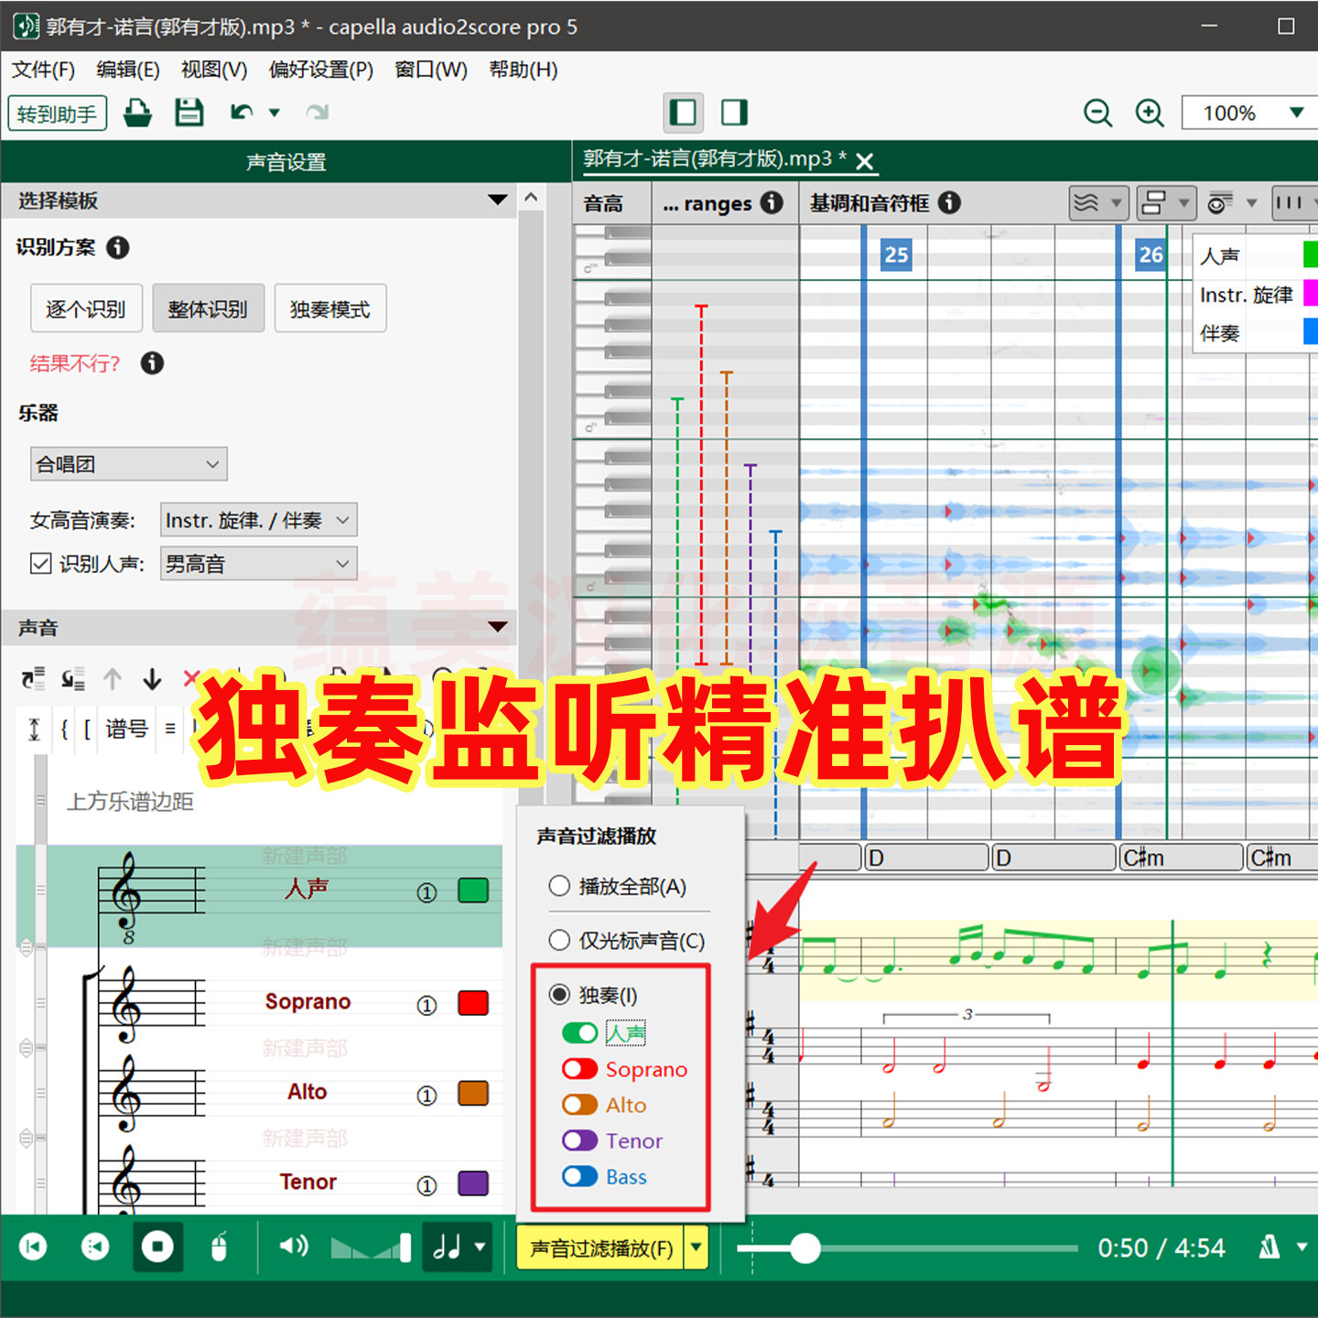This screenshot has width=1318, height=1318.
Task: Uncheck the 识别人声 checkbox
Action: coord(40,564)
